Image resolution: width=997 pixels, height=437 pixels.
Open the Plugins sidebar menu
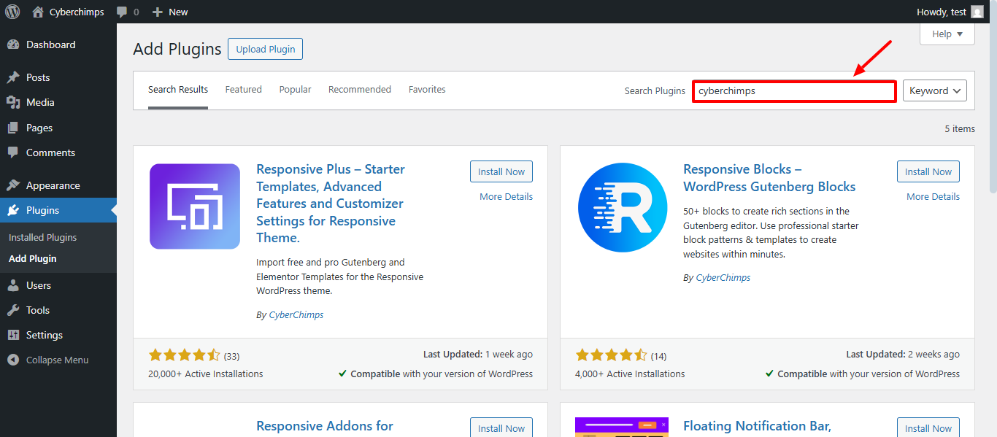pyautogui.click(x=58, y=210)
